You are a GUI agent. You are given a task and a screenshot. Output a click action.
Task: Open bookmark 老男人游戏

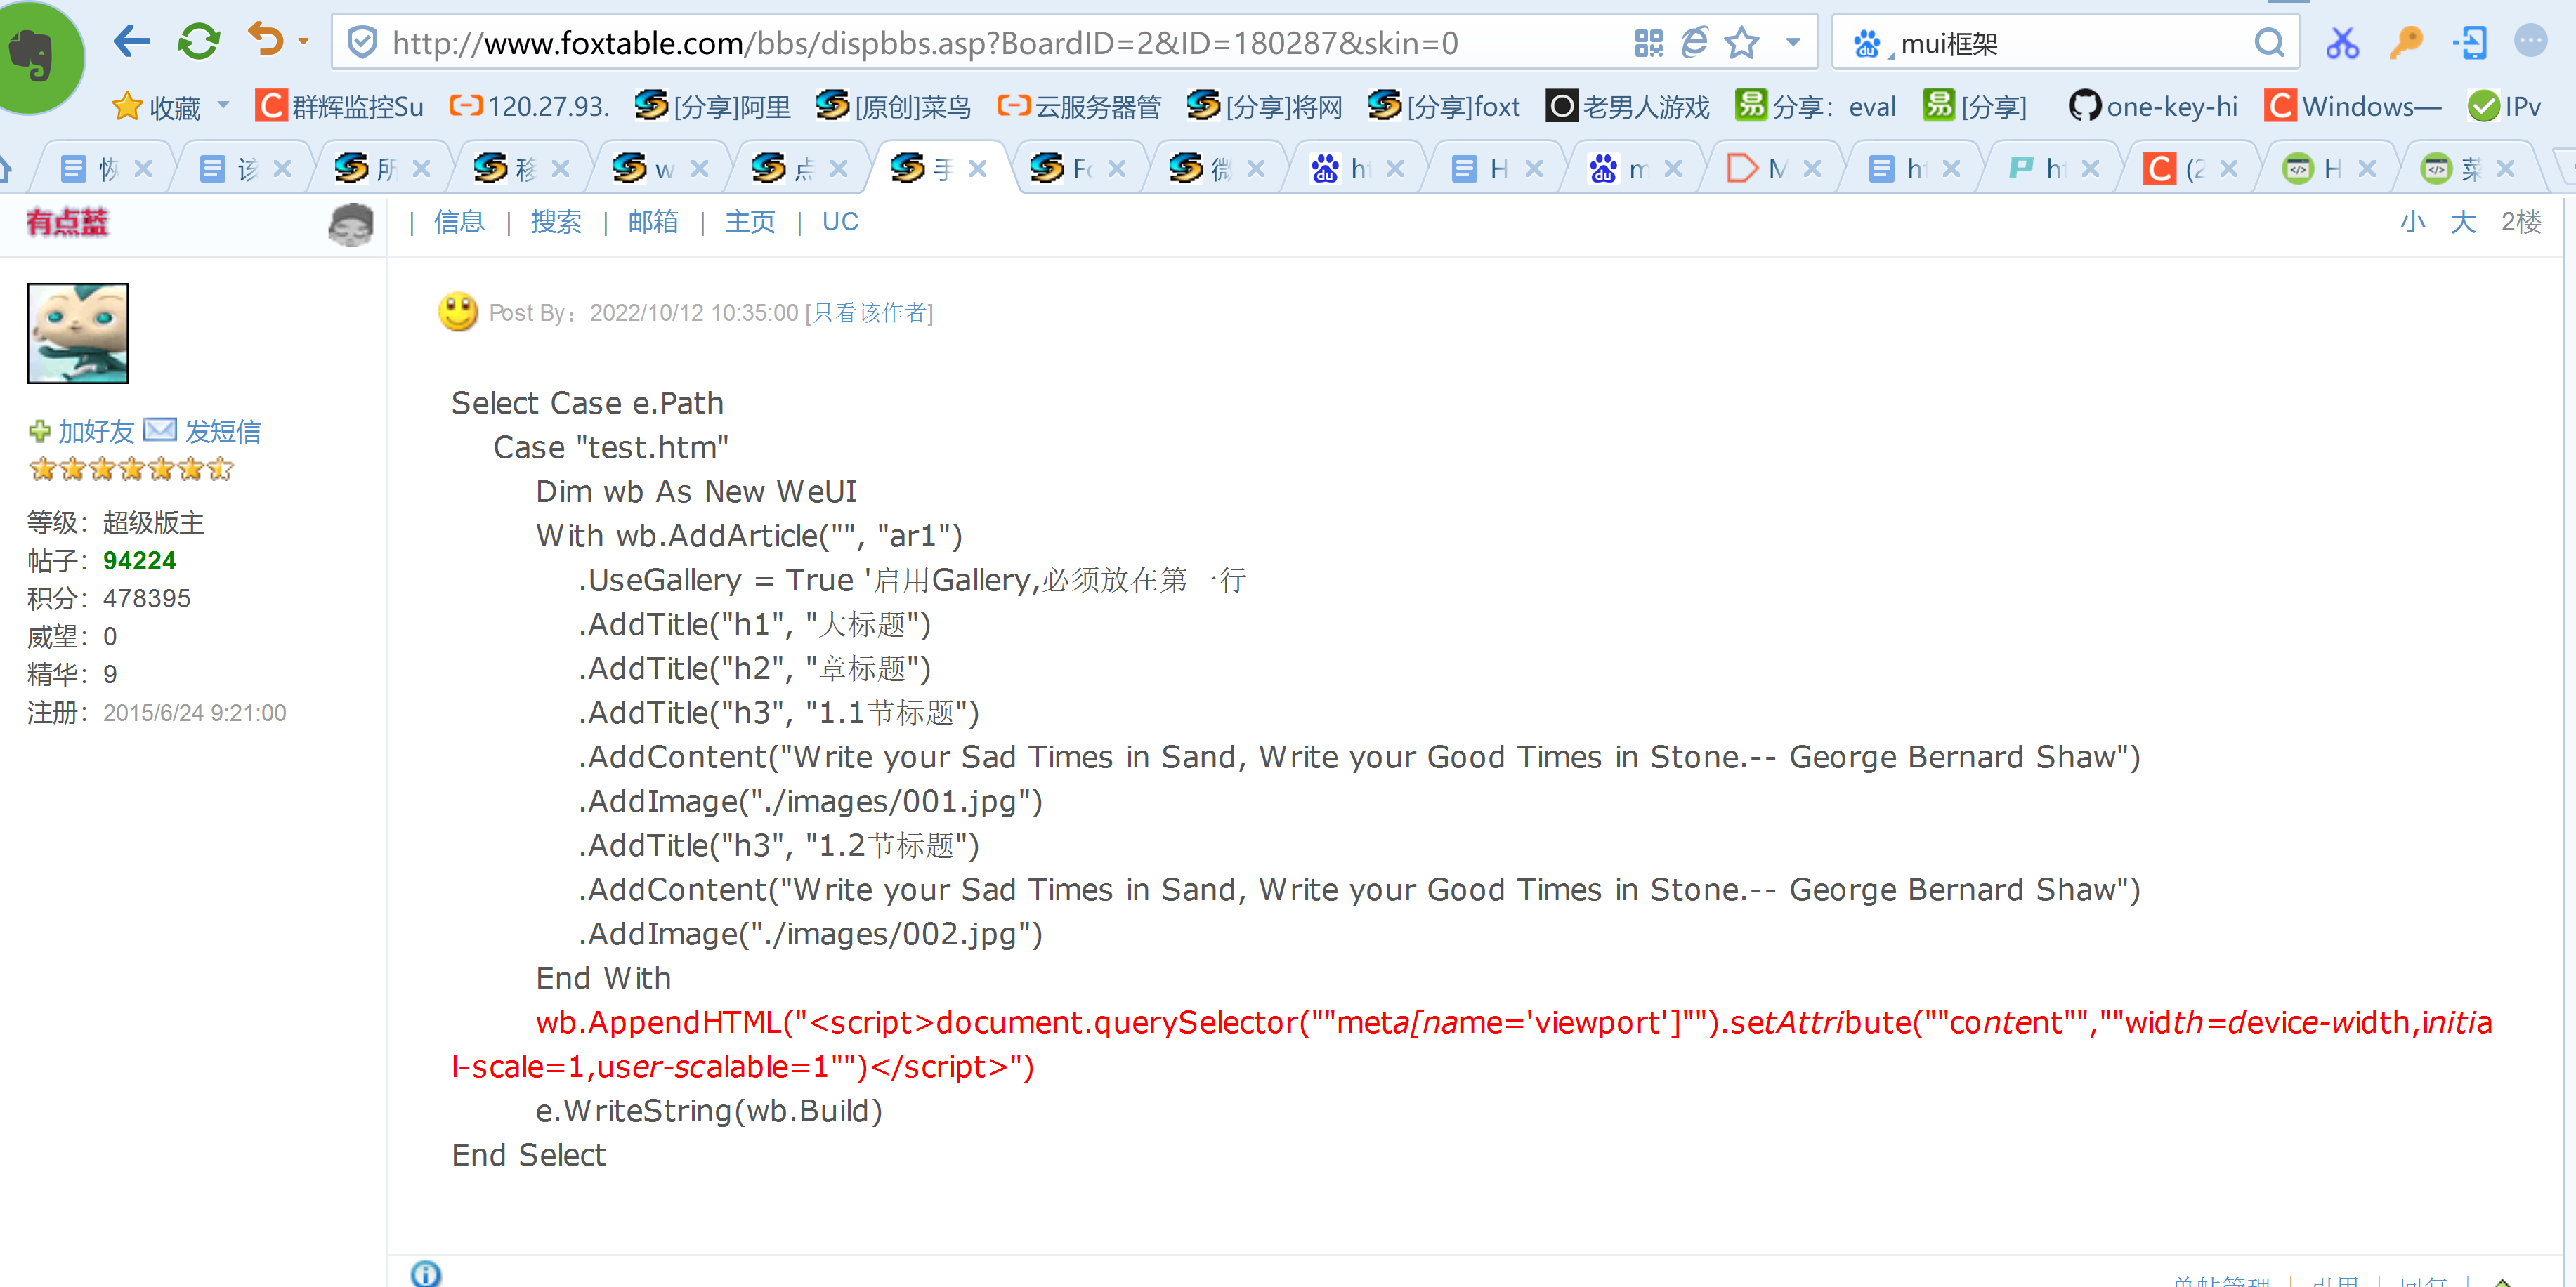point(1628,106)
